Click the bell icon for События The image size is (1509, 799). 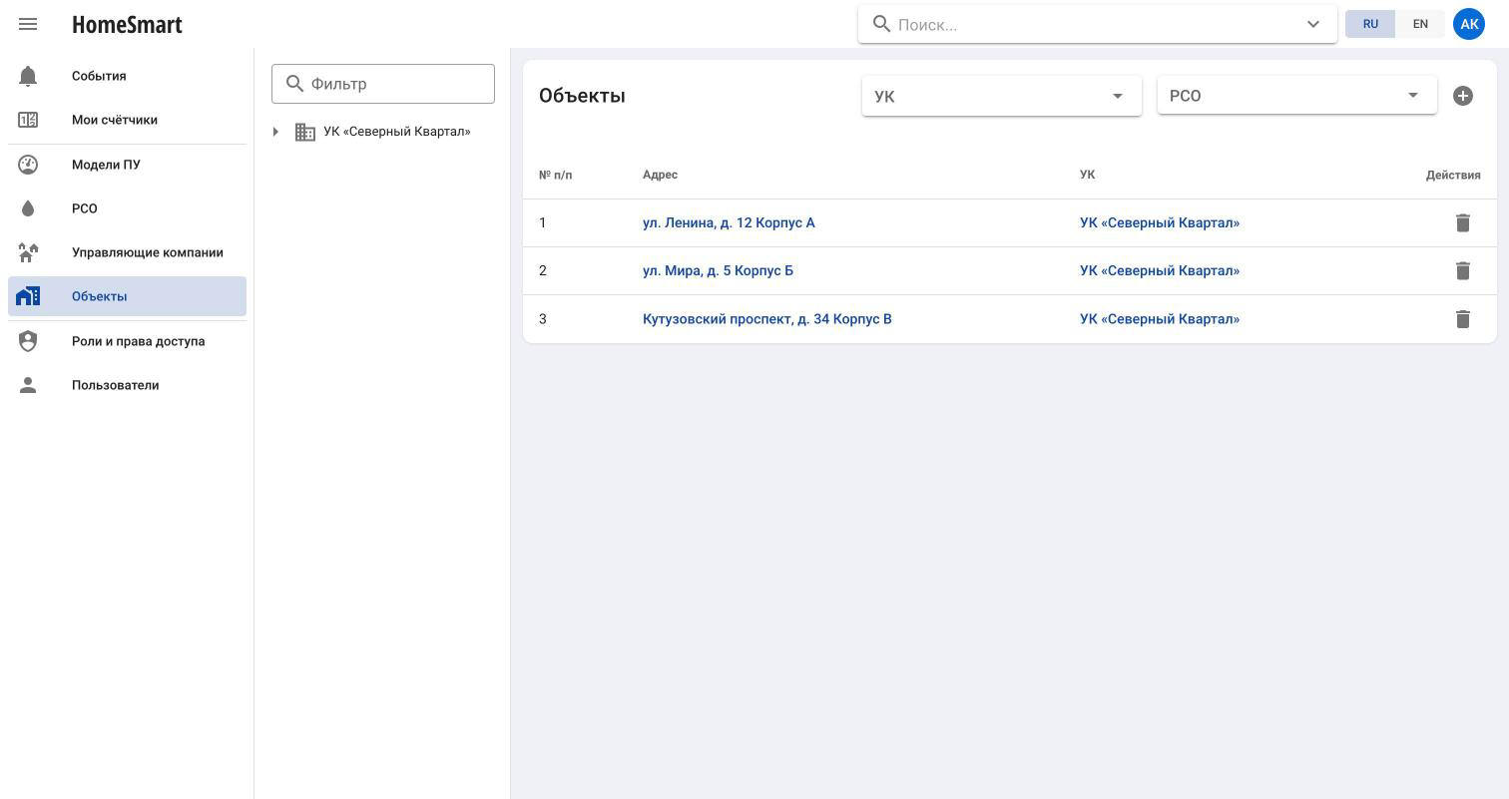pos(28,76)
